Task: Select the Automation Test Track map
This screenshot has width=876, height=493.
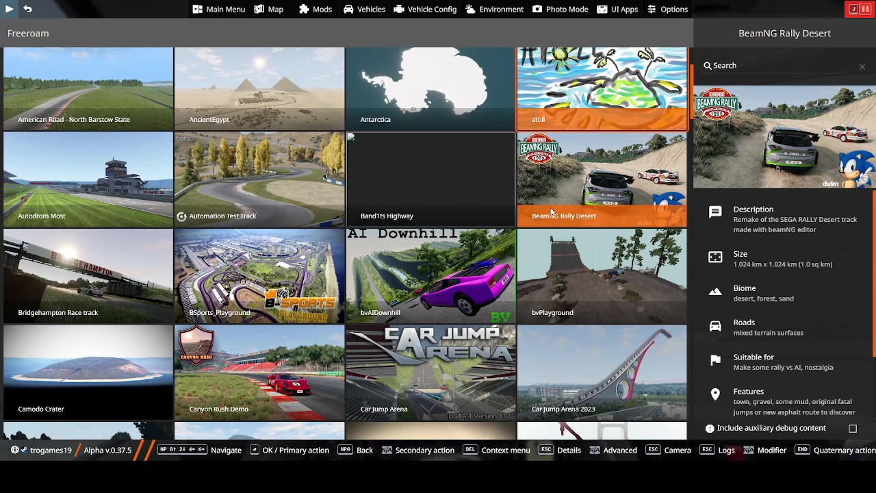Action: 259,179
